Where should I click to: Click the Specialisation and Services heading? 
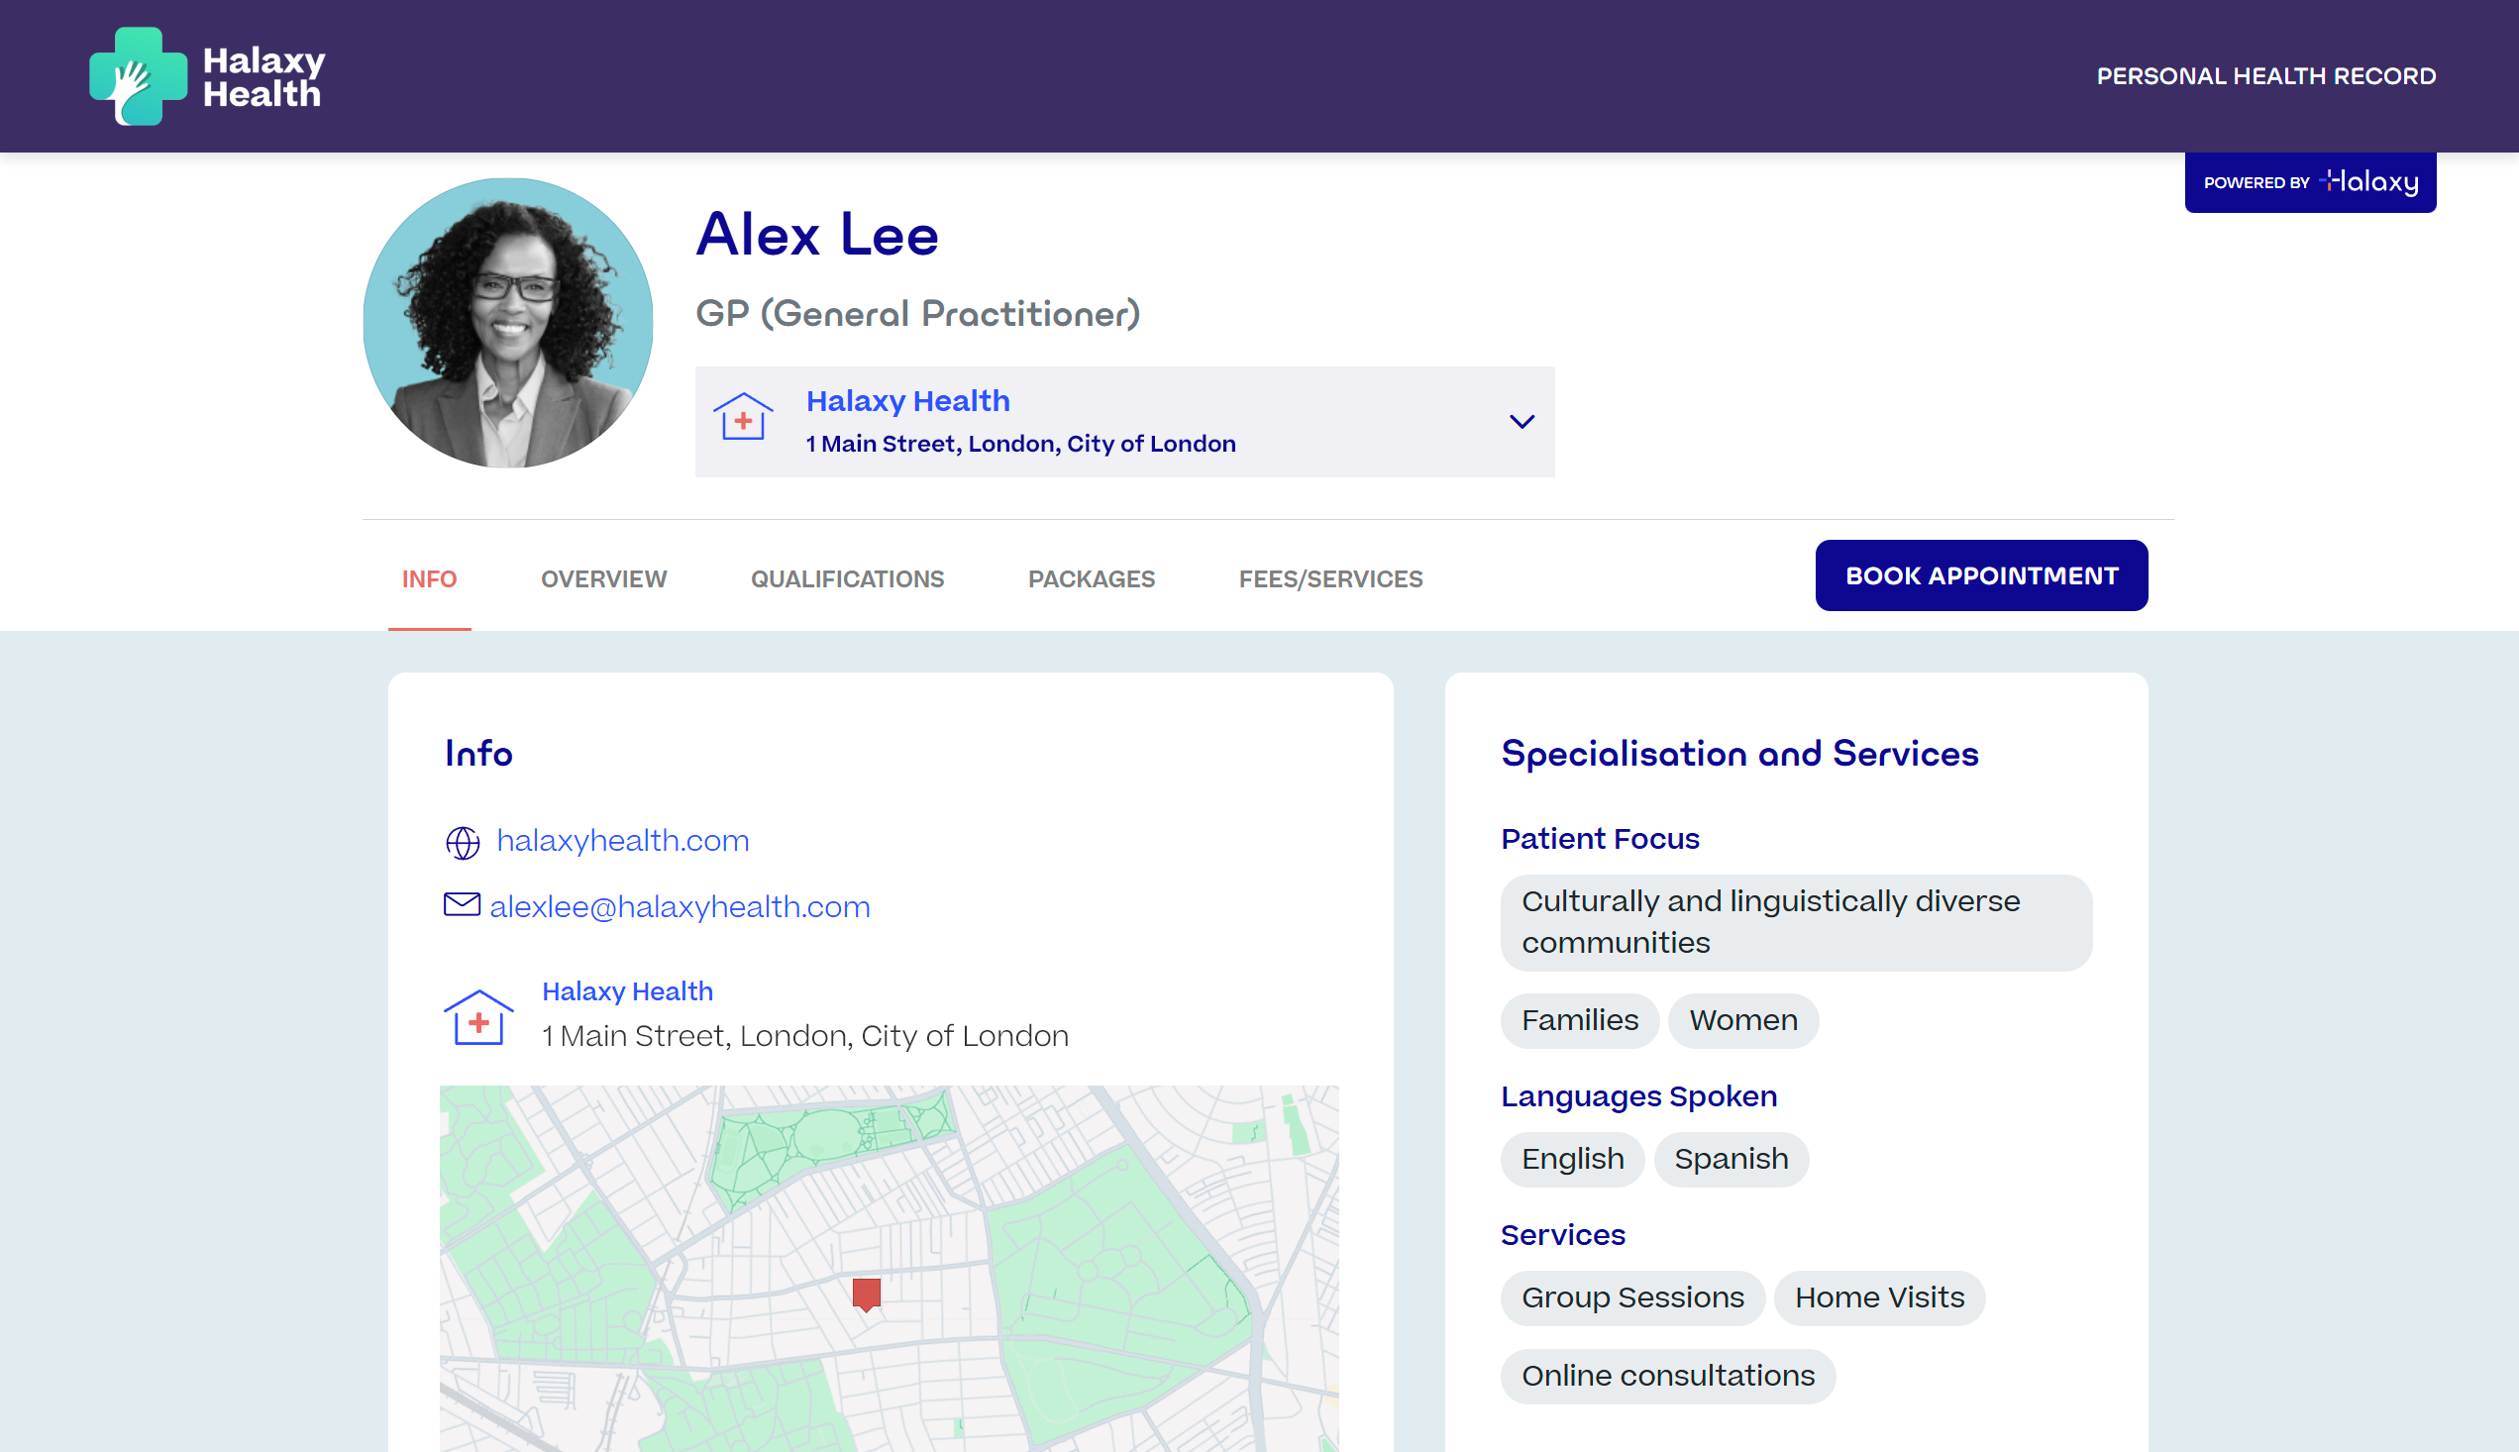[x=1740, y=754]
